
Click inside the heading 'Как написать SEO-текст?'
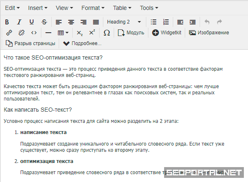click(x=38, y=110)
